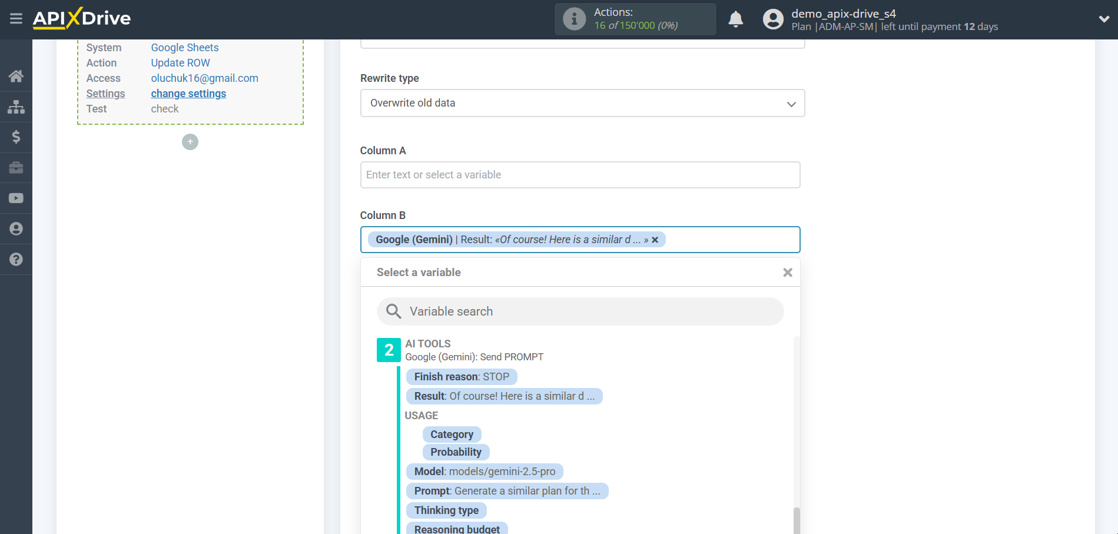This screenshot has height=534, width=1118.
Task: Open the dollar billing icon
Action: (x=16, y=137)
